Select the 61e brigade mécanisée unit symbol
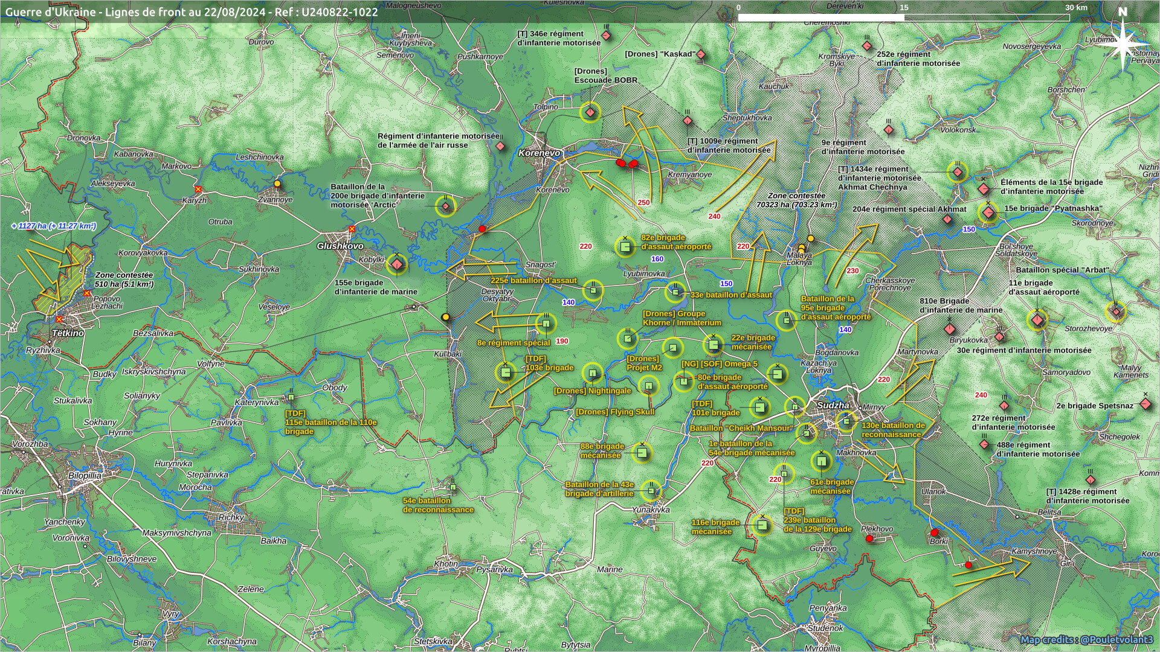The height and width of the screenshot is (652, 1160). click(x=821, y=462)
